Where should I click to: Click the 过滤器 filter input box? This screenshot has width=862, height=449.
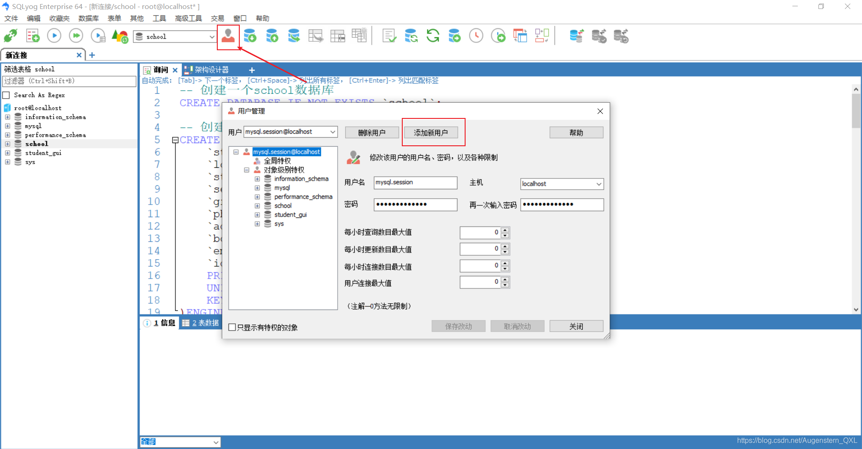69,81
